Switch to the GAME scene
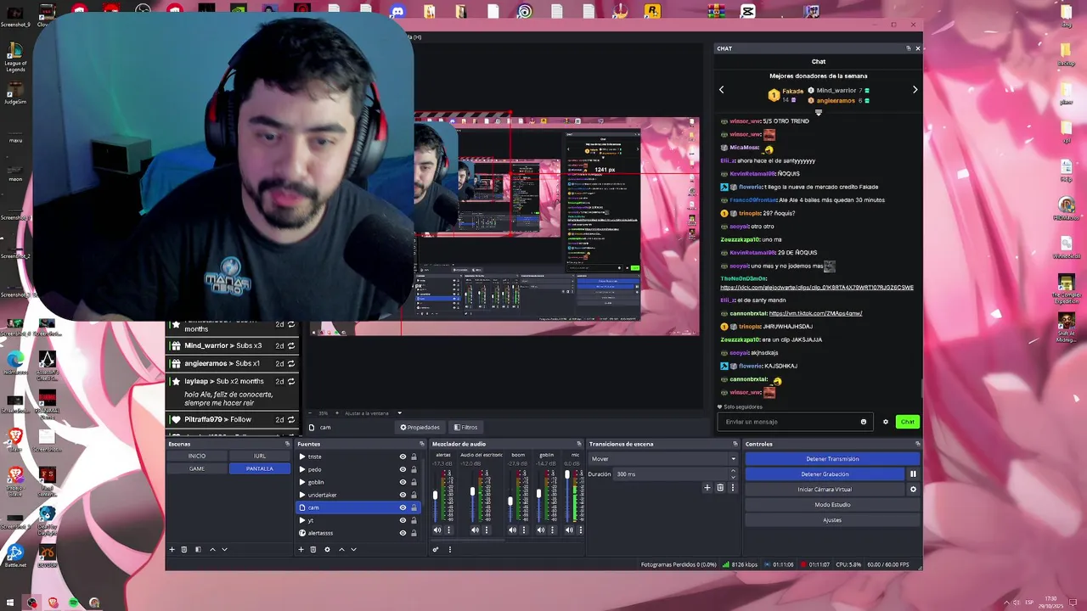 tap(197, 468)
